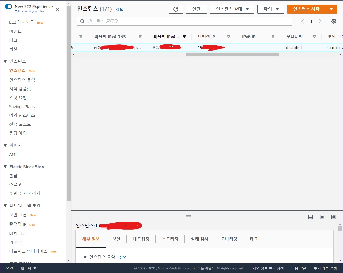Open 태그 in the sidebar
The image size is (343, 273).
[x=13, y=40]
